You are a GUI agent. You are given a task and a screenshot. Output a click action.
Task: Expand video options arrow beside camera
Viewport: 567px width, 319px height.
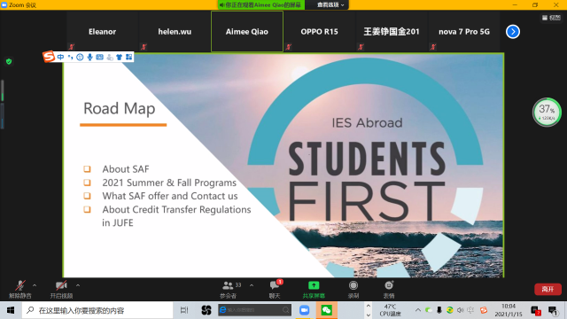78,285
